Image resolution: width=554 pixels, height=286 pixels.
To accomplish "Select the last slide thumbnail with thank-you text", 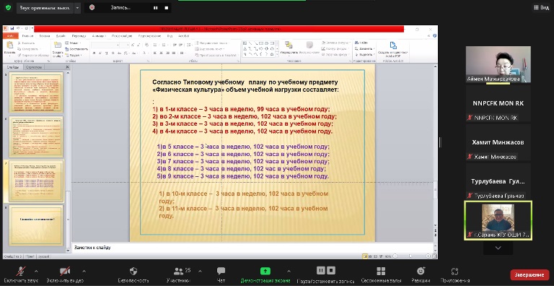I will 36,225.
